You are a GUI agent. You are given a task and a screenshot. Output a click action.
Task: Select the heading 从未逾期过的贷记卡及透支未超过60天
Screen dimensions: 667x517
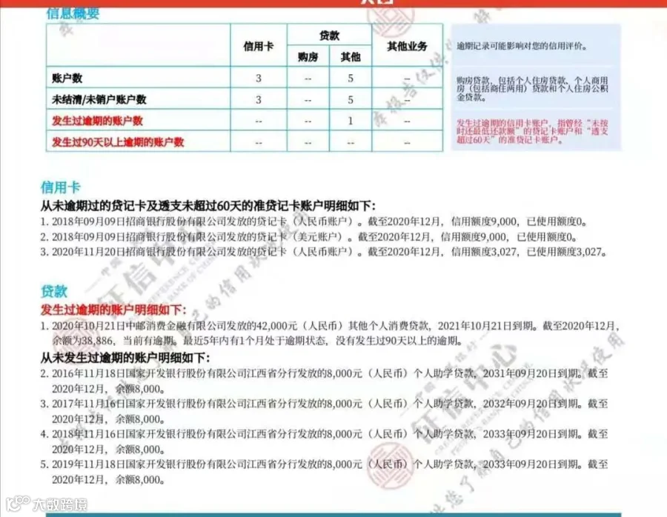point(208,206)
